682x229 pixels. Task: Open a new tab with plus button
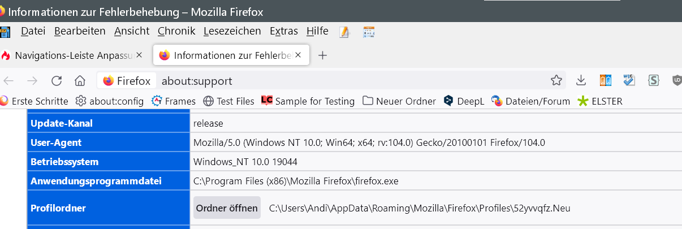coord(322,55)
